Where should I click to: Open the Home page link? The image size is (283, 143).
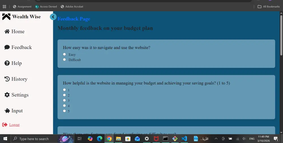pos(18,32)
